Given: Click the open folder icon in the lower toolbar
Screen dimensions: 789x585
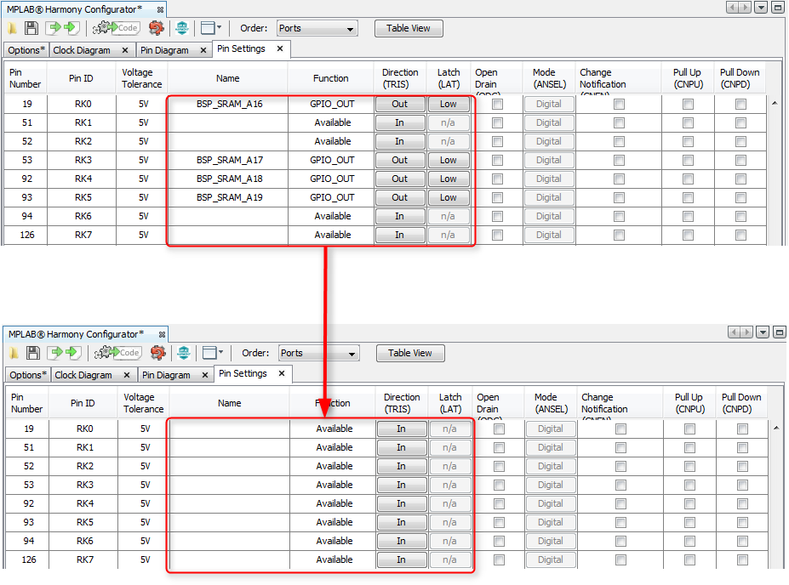Looking at the screenshot, I should pos(14,353).
